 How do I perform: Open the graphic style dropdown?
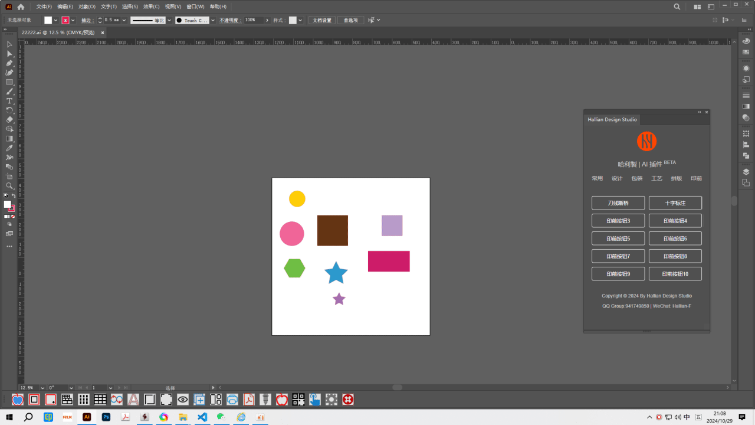[x=300, y=20]
